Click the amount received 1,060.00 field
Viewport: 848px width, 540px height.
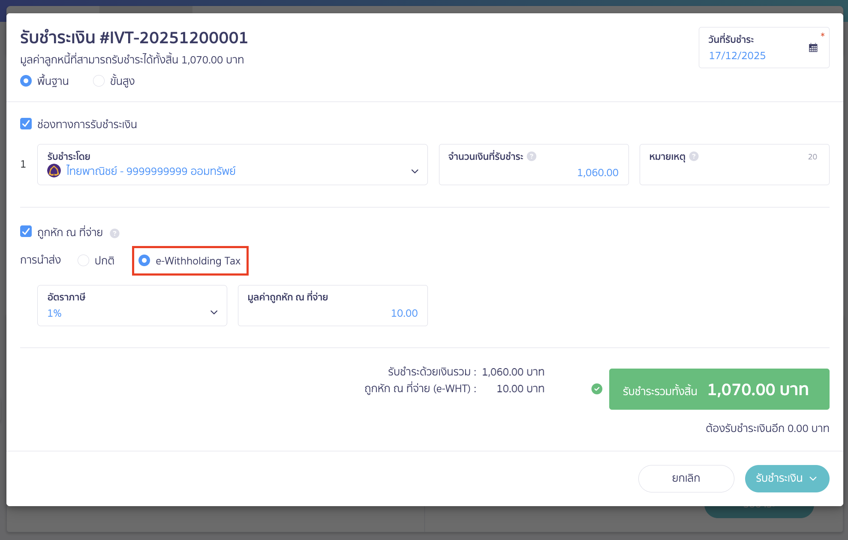(x=533, y=172)
